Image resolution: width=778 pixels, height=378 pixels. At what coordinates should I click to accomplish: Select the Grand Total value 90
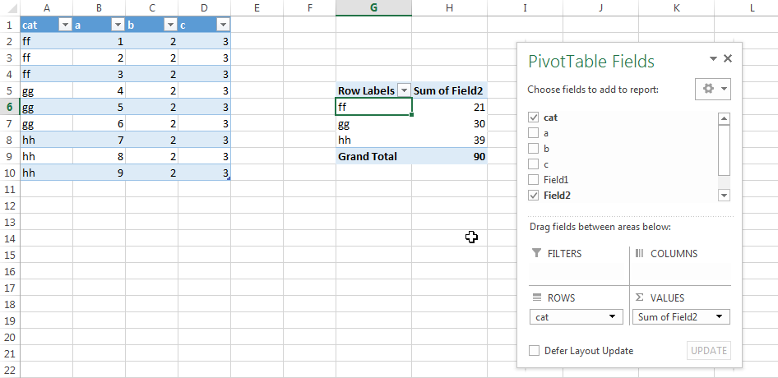tap(450, 156)
